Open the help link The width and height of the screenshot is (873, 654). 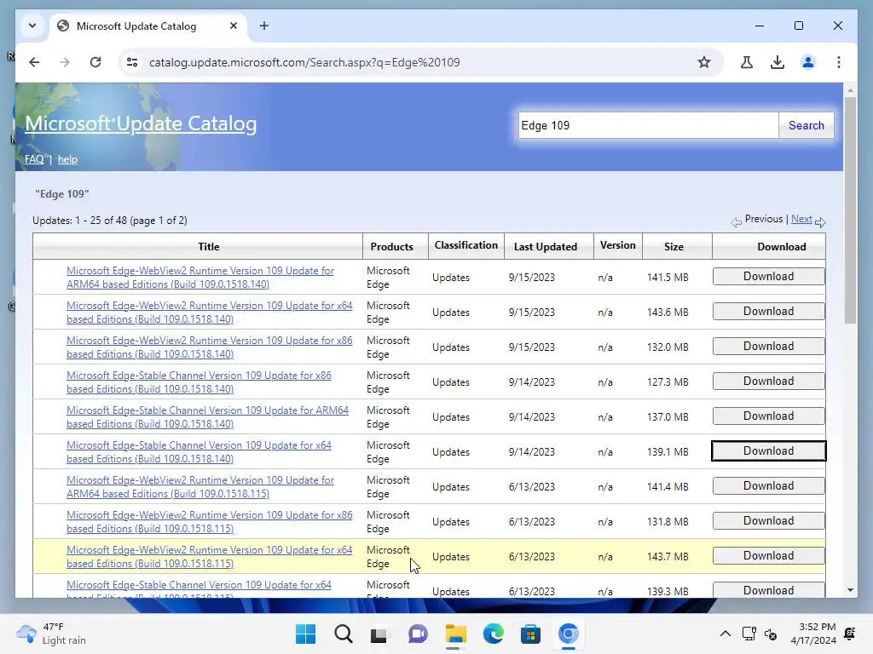tap(67, 159)
